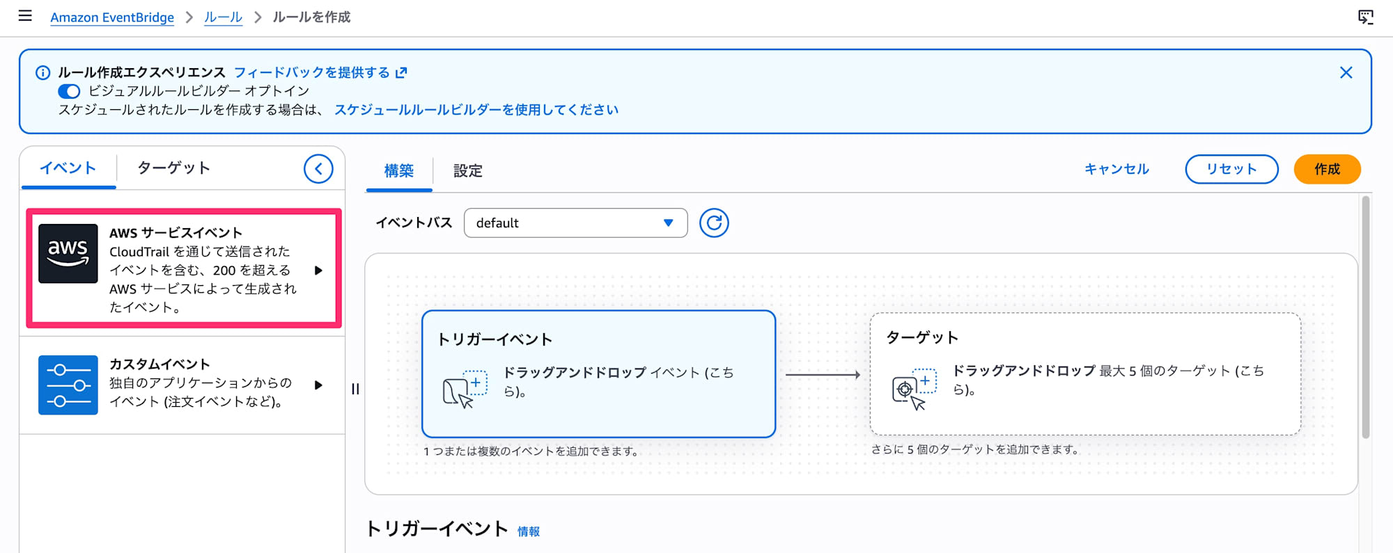Screen dimensions: 1393x553
Task: Click the custom event sliders icon
Action: 68,385
